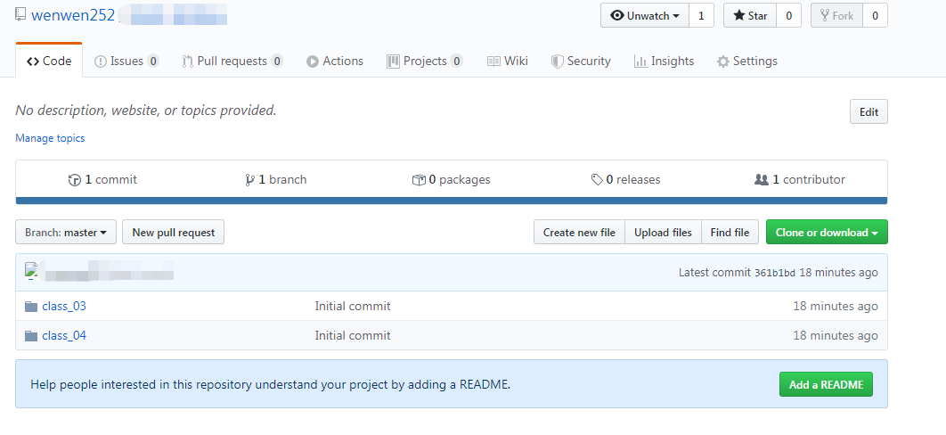Screen dimensions: 946x435
Task: Open the Projects tab
Action: (x=425, y=61)
